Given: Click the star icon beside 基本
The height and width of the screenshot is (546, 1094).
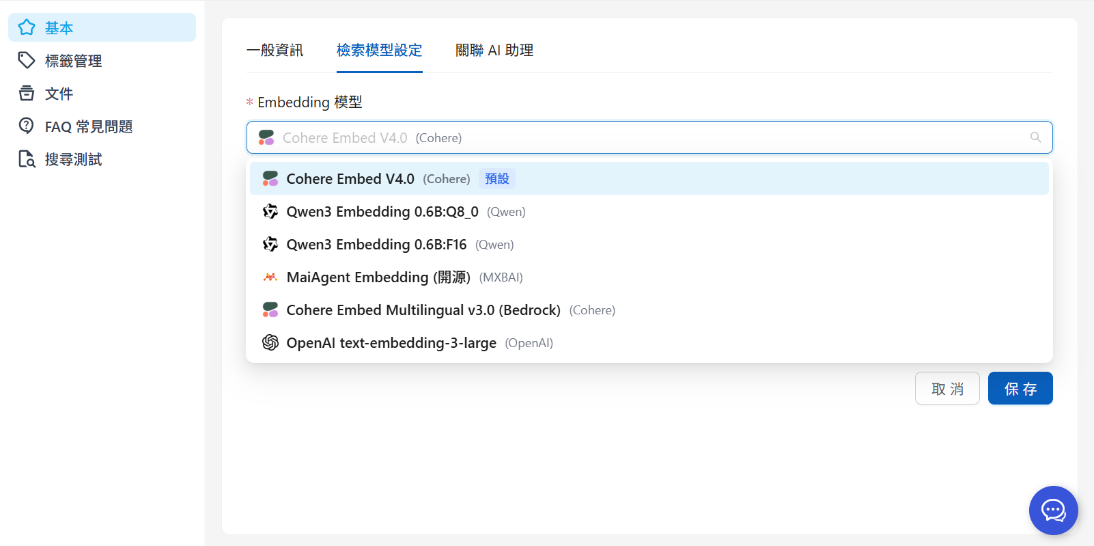Looking at the screenshot, I should 27,27.
